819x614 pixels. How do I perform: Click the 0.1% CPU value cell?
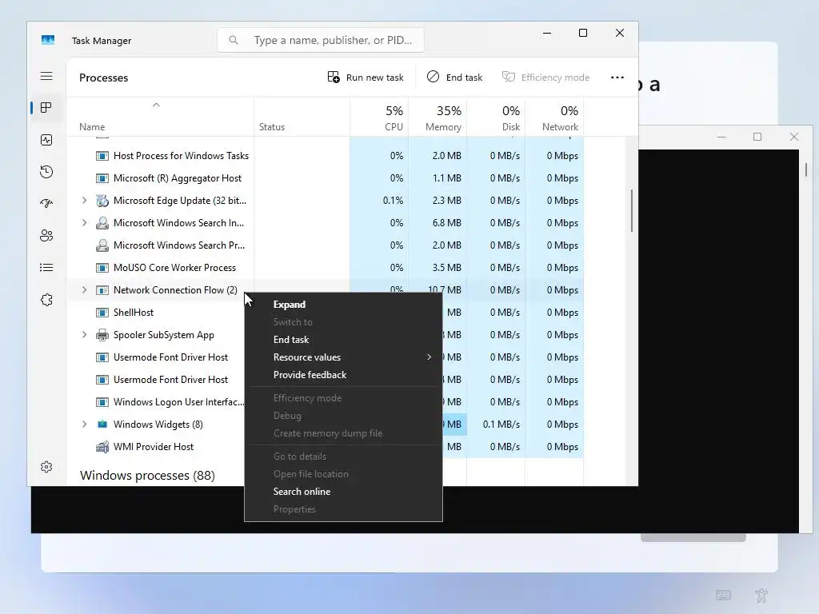coord(378,201)
